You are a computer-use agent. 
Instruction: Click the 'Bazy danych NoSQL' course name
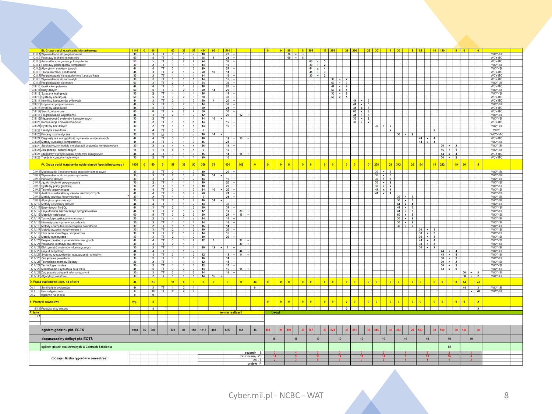54,208
